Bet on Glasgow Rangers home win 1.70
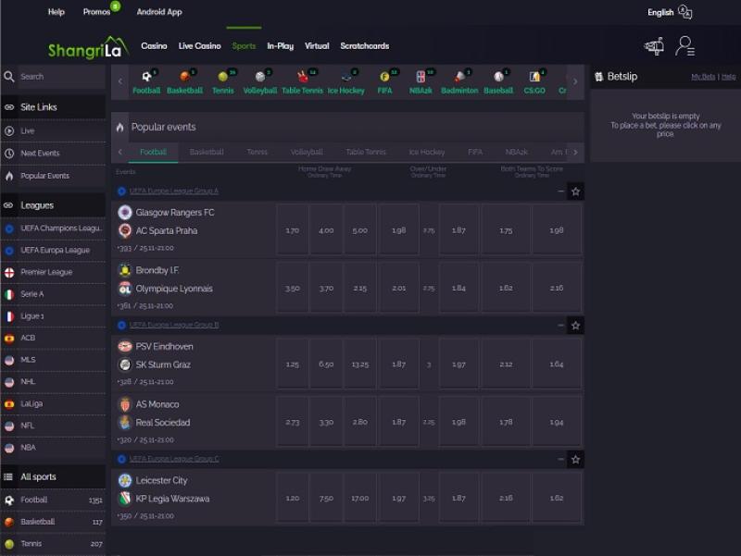 point(293,230)
